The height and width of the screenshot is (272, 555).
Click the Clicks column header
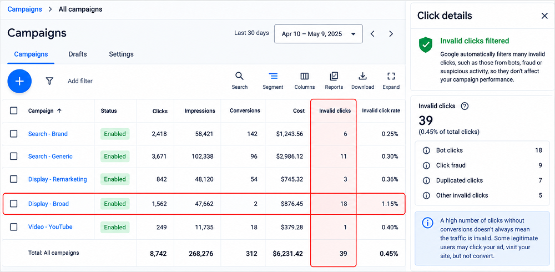[x=160, y=111]
